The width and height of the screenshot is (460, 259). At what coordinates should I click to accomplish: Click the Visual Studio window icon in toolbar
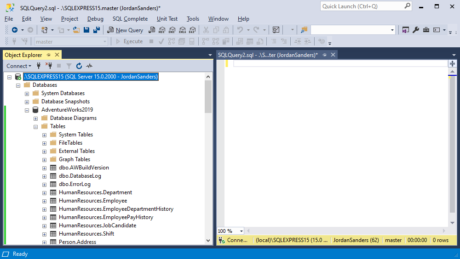point(405,30)
